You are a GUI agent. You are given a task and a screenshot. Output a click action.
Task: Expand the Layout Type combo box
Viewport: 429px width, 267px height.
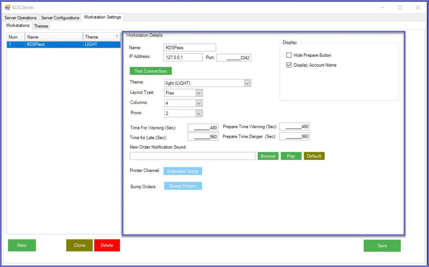click(199, 93)
